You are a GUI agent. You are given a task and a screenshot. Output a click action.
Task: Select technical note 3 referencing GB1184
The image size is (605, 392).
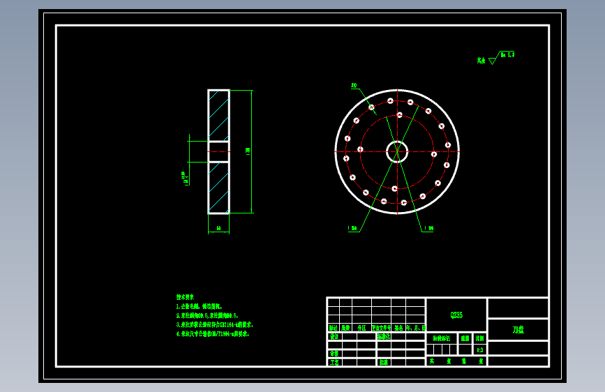pyautogui.click(x=214, y=325)
